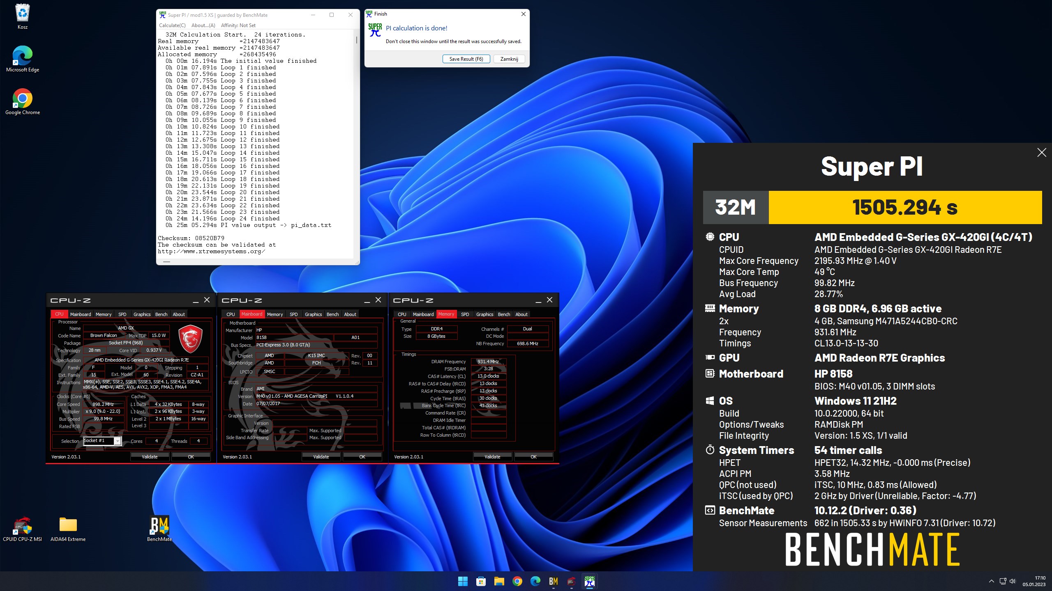
Task: Close the BenchMate Super PI result panel
Action: [x=1041, y=153]
